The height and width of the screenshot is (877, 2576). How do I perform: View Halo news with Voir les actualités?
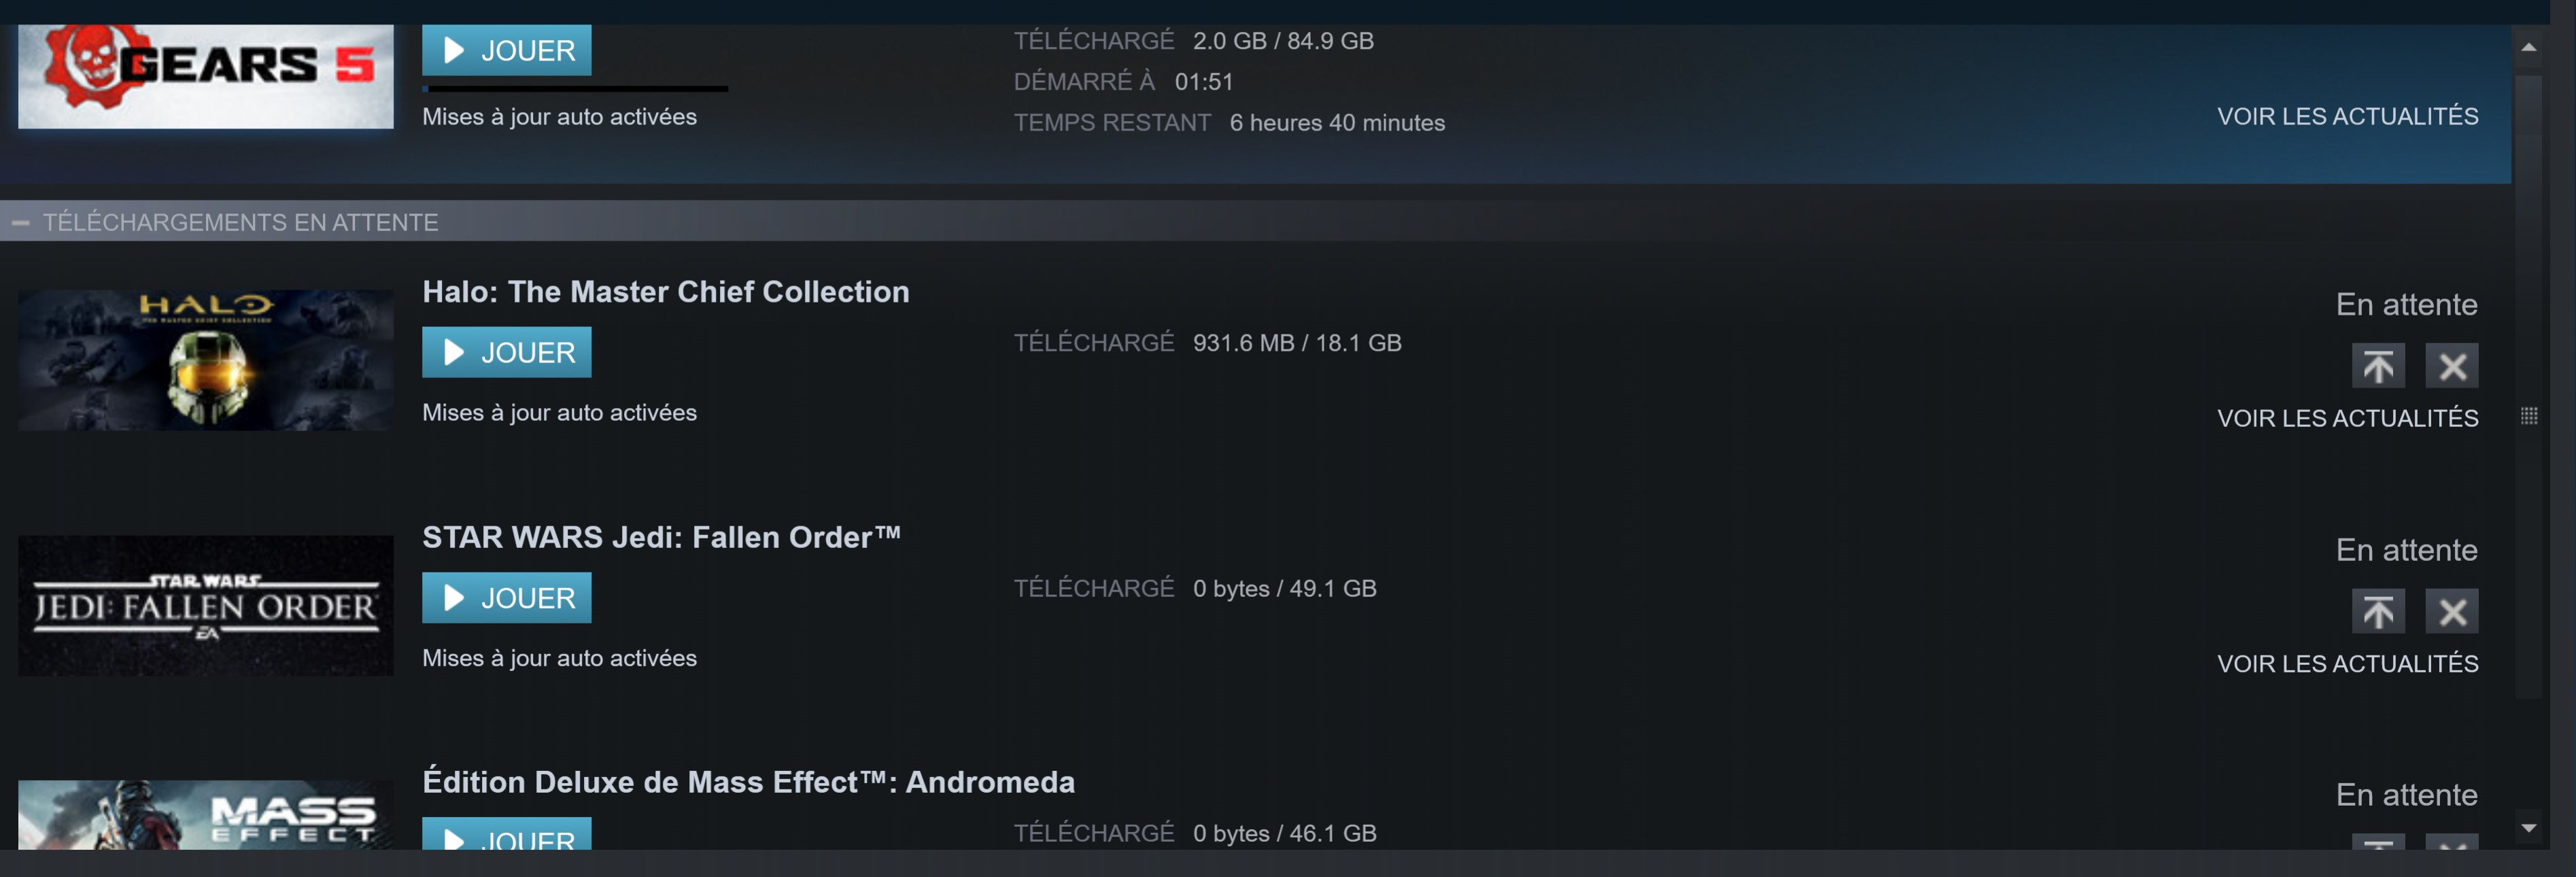pos(2347,418)
